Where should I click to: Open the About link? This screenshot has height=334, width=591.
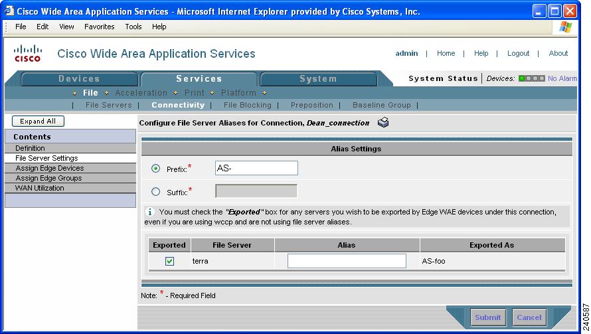[558, 53]
